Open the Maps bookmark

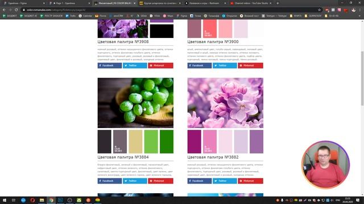coord(168,16)
